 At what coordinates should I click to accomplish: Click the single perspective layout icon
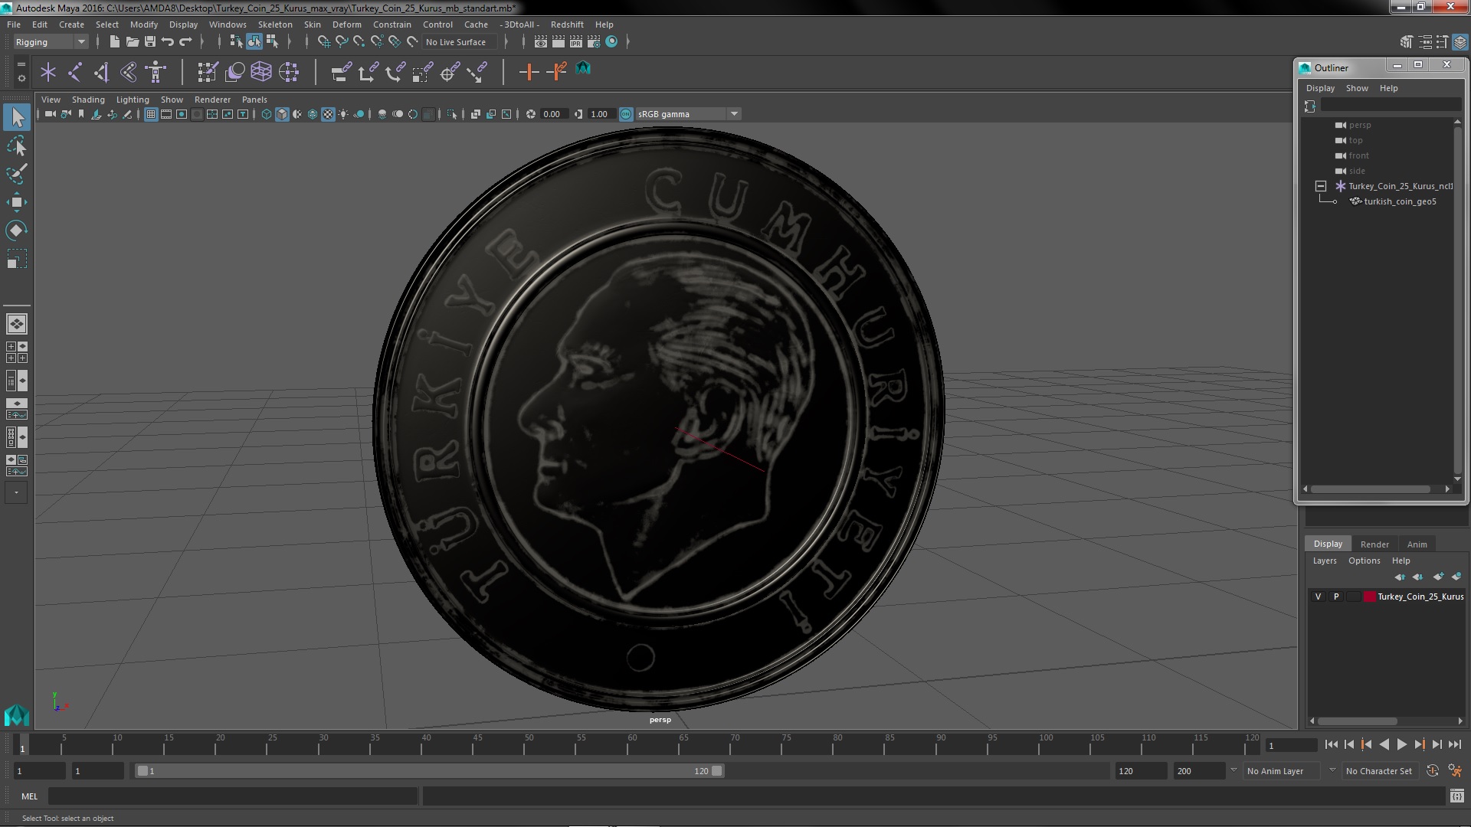tap(16, 324)
